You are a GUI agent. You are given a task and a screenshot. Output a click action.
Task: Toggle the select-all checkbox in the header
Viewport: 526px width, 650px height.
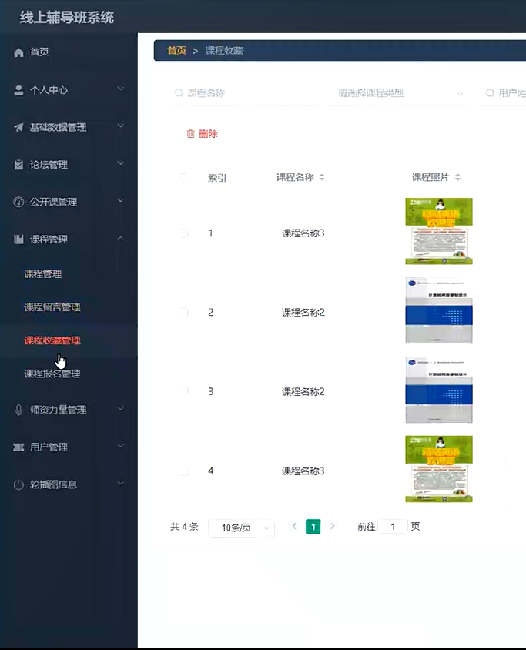[184, 178]
